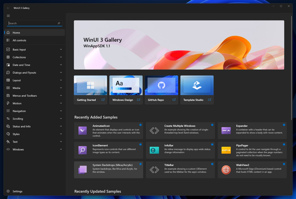Click the Styles palette icon
This screenshot has width=296, height=199.
tap(8, 134)
